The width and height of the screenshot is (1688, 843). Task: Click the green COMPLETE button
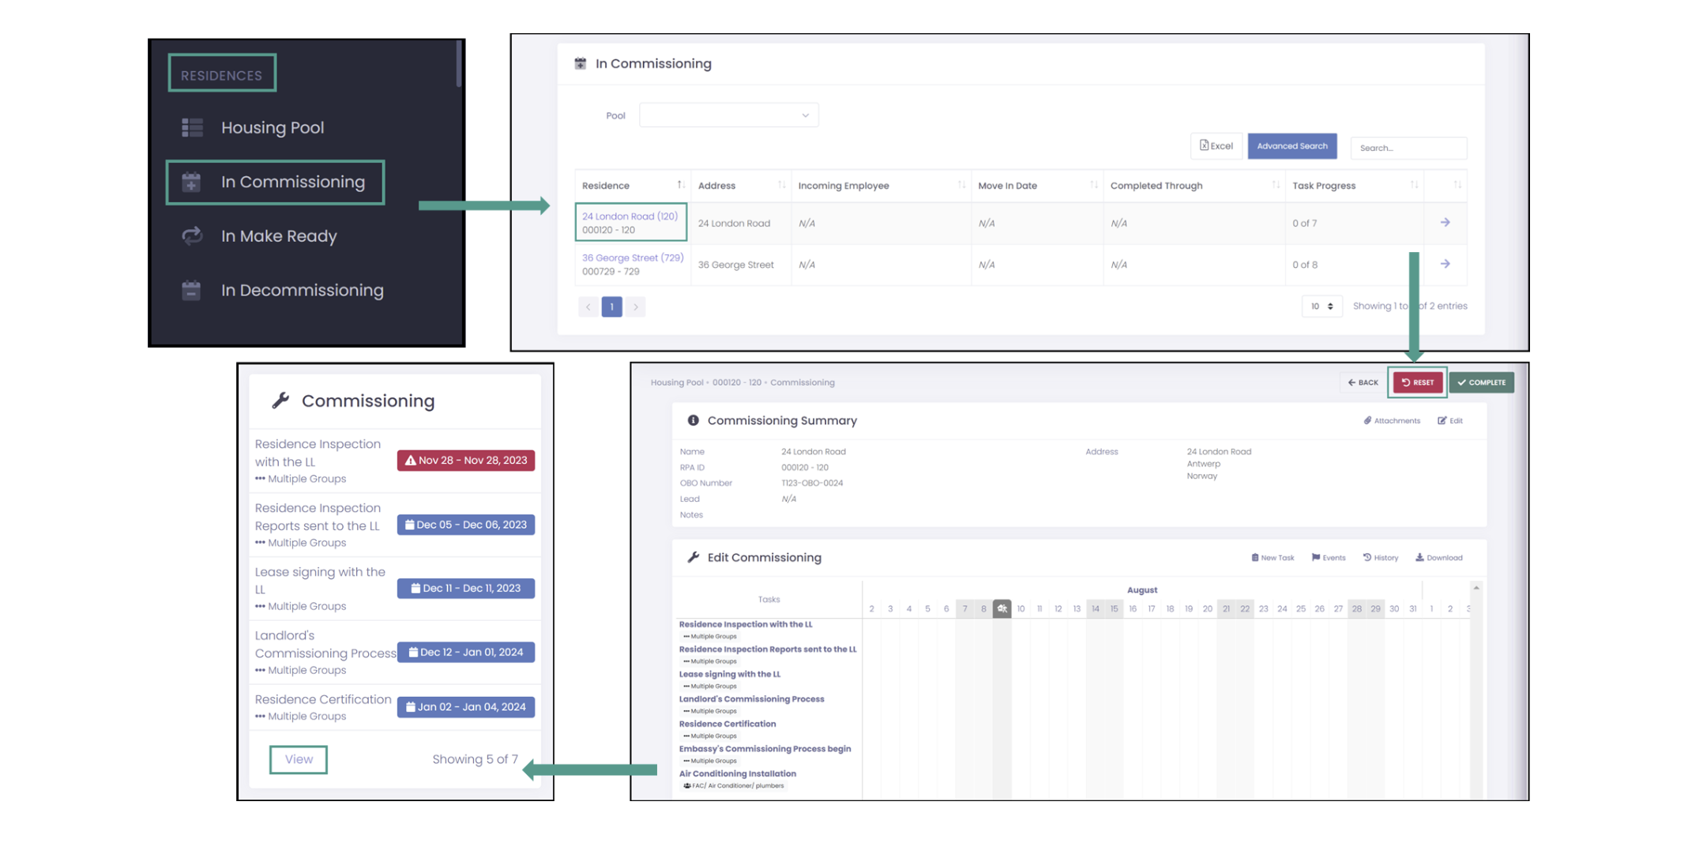point(1481,382)
